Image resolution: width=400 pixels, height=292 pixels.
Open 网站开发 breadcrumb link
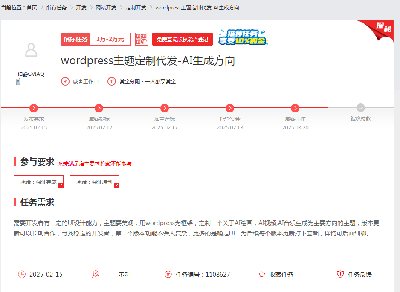coord(106,8)
